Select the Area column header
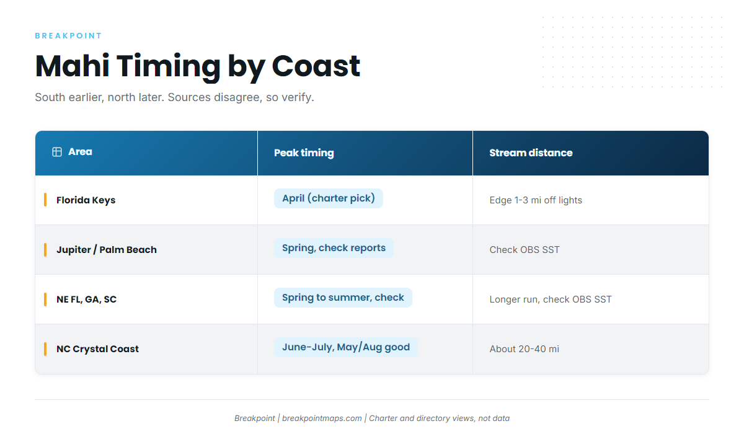The width and height of the screenshot is (744, 439). coord(146,153)
